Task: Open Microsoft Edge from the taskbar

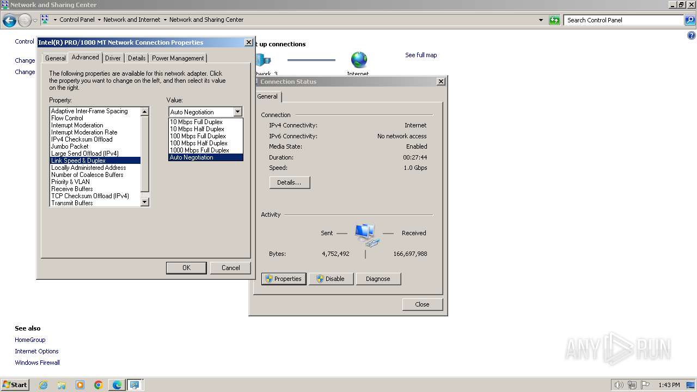Action: (117, 385)
